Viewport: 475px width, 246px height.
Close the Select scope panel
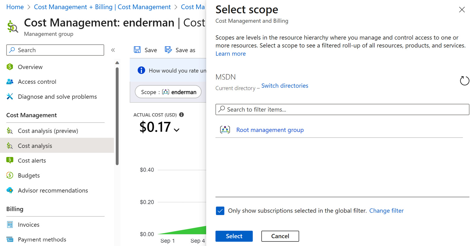462,10
